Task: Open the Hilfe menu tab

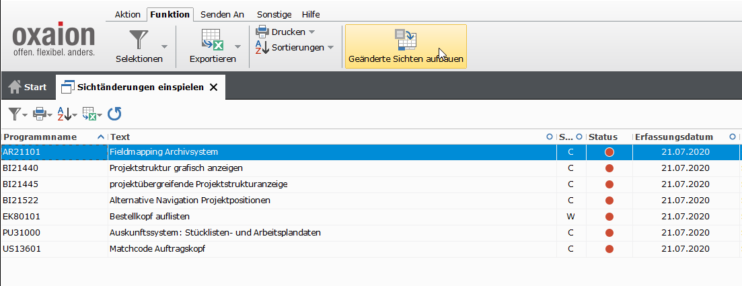Action: pos(311,14)
